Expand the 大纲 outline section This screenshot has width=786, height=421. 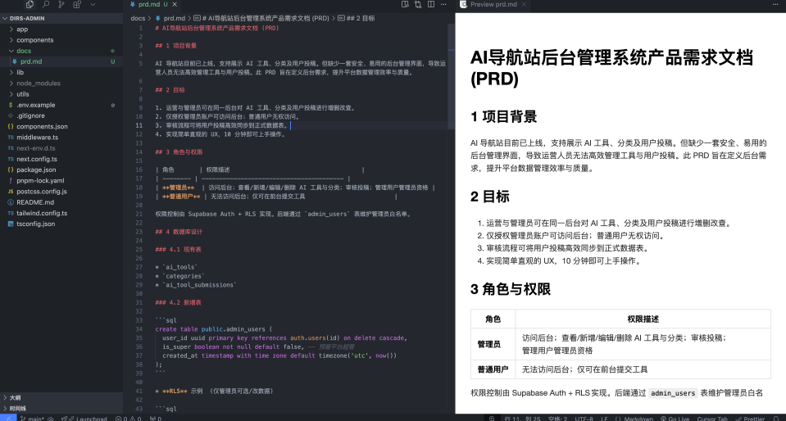tap(15, 396)
